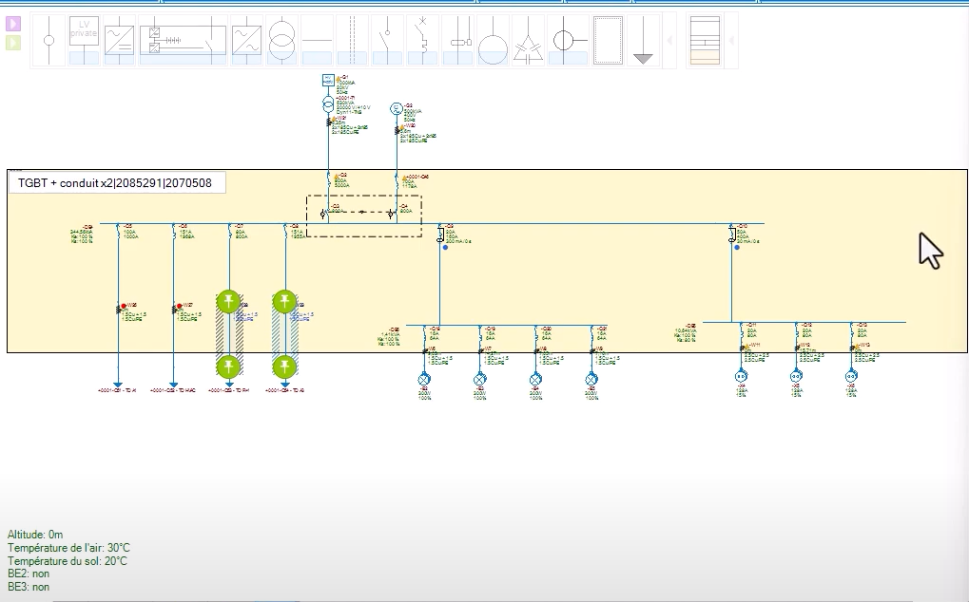The width and height of the screenshot is (969, 602).
Task: Select the dotted rectangle zone tool
Action: [x=607, y=40]
